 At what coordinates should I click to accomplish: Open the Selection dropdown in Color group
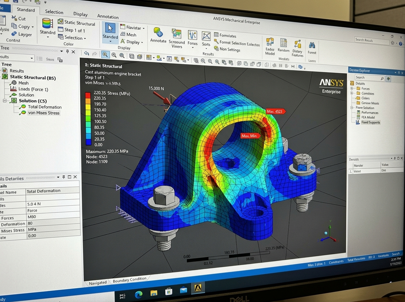[x=85, y=38]
